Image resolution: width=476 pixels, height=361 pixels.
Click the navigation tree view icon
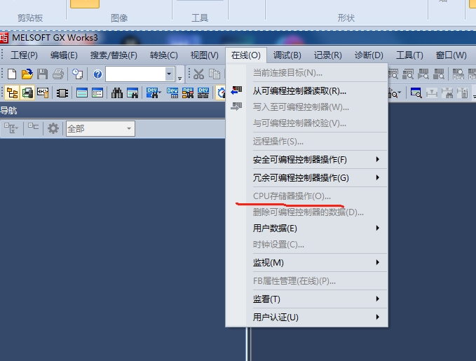11,93
